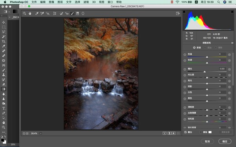Select the Radial Filter tool
236x147 pixels.
click(83, 13)
